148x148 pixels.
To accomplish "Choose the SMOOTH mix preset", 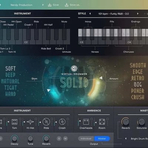I will coord(138,65).
